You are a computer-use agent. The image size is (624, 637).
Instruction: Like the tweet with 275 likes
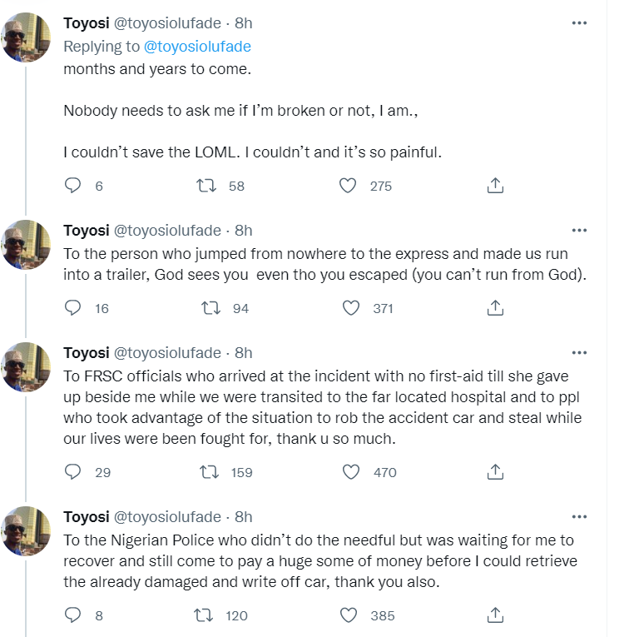coord(350,186)
